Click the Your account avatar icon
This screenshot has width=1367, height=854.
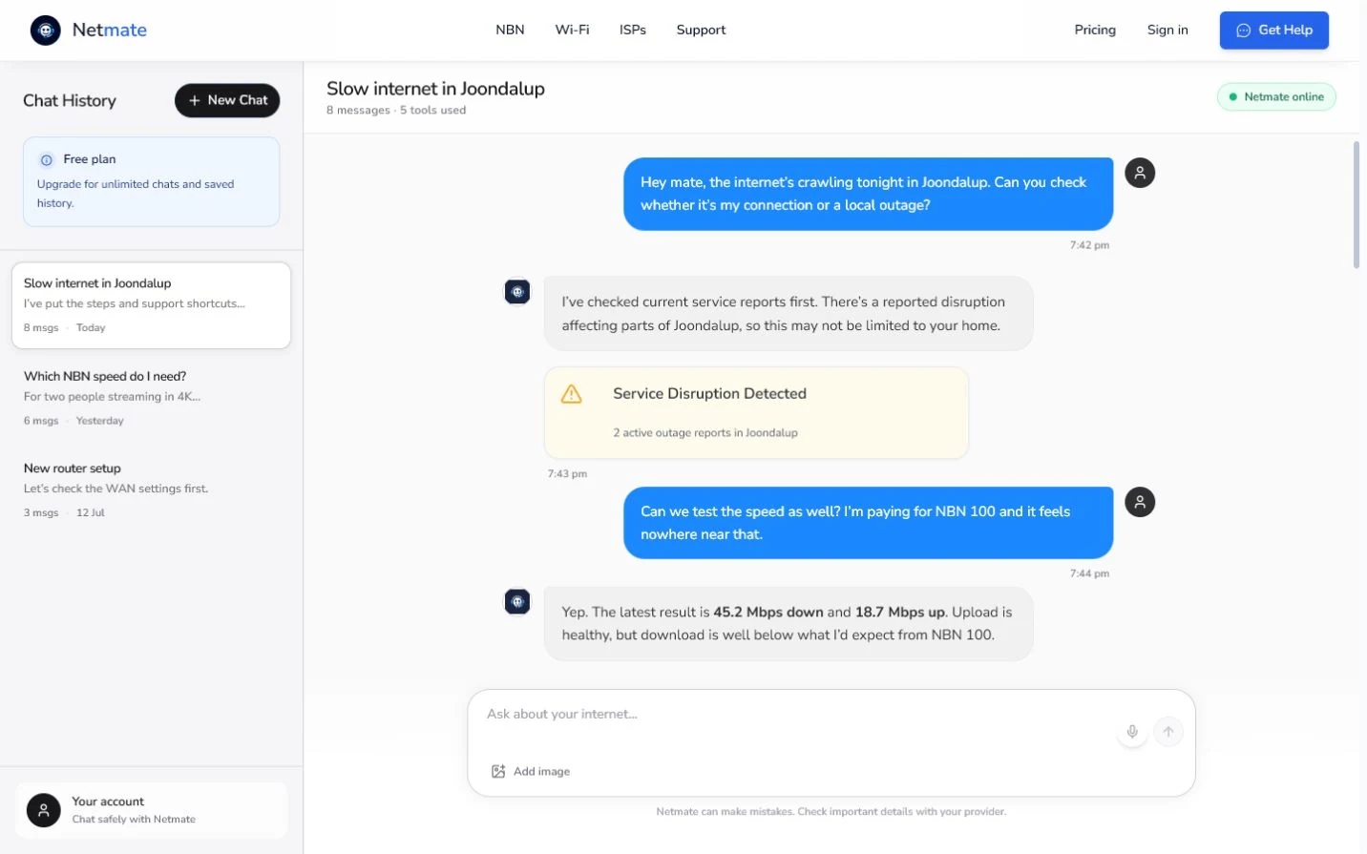[x=43, y=810]
